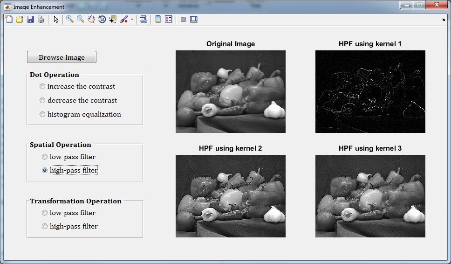This screenshot has height=264, width=451.
Task: Insert a colorbar from the toolbar
Action: [158, 20]
